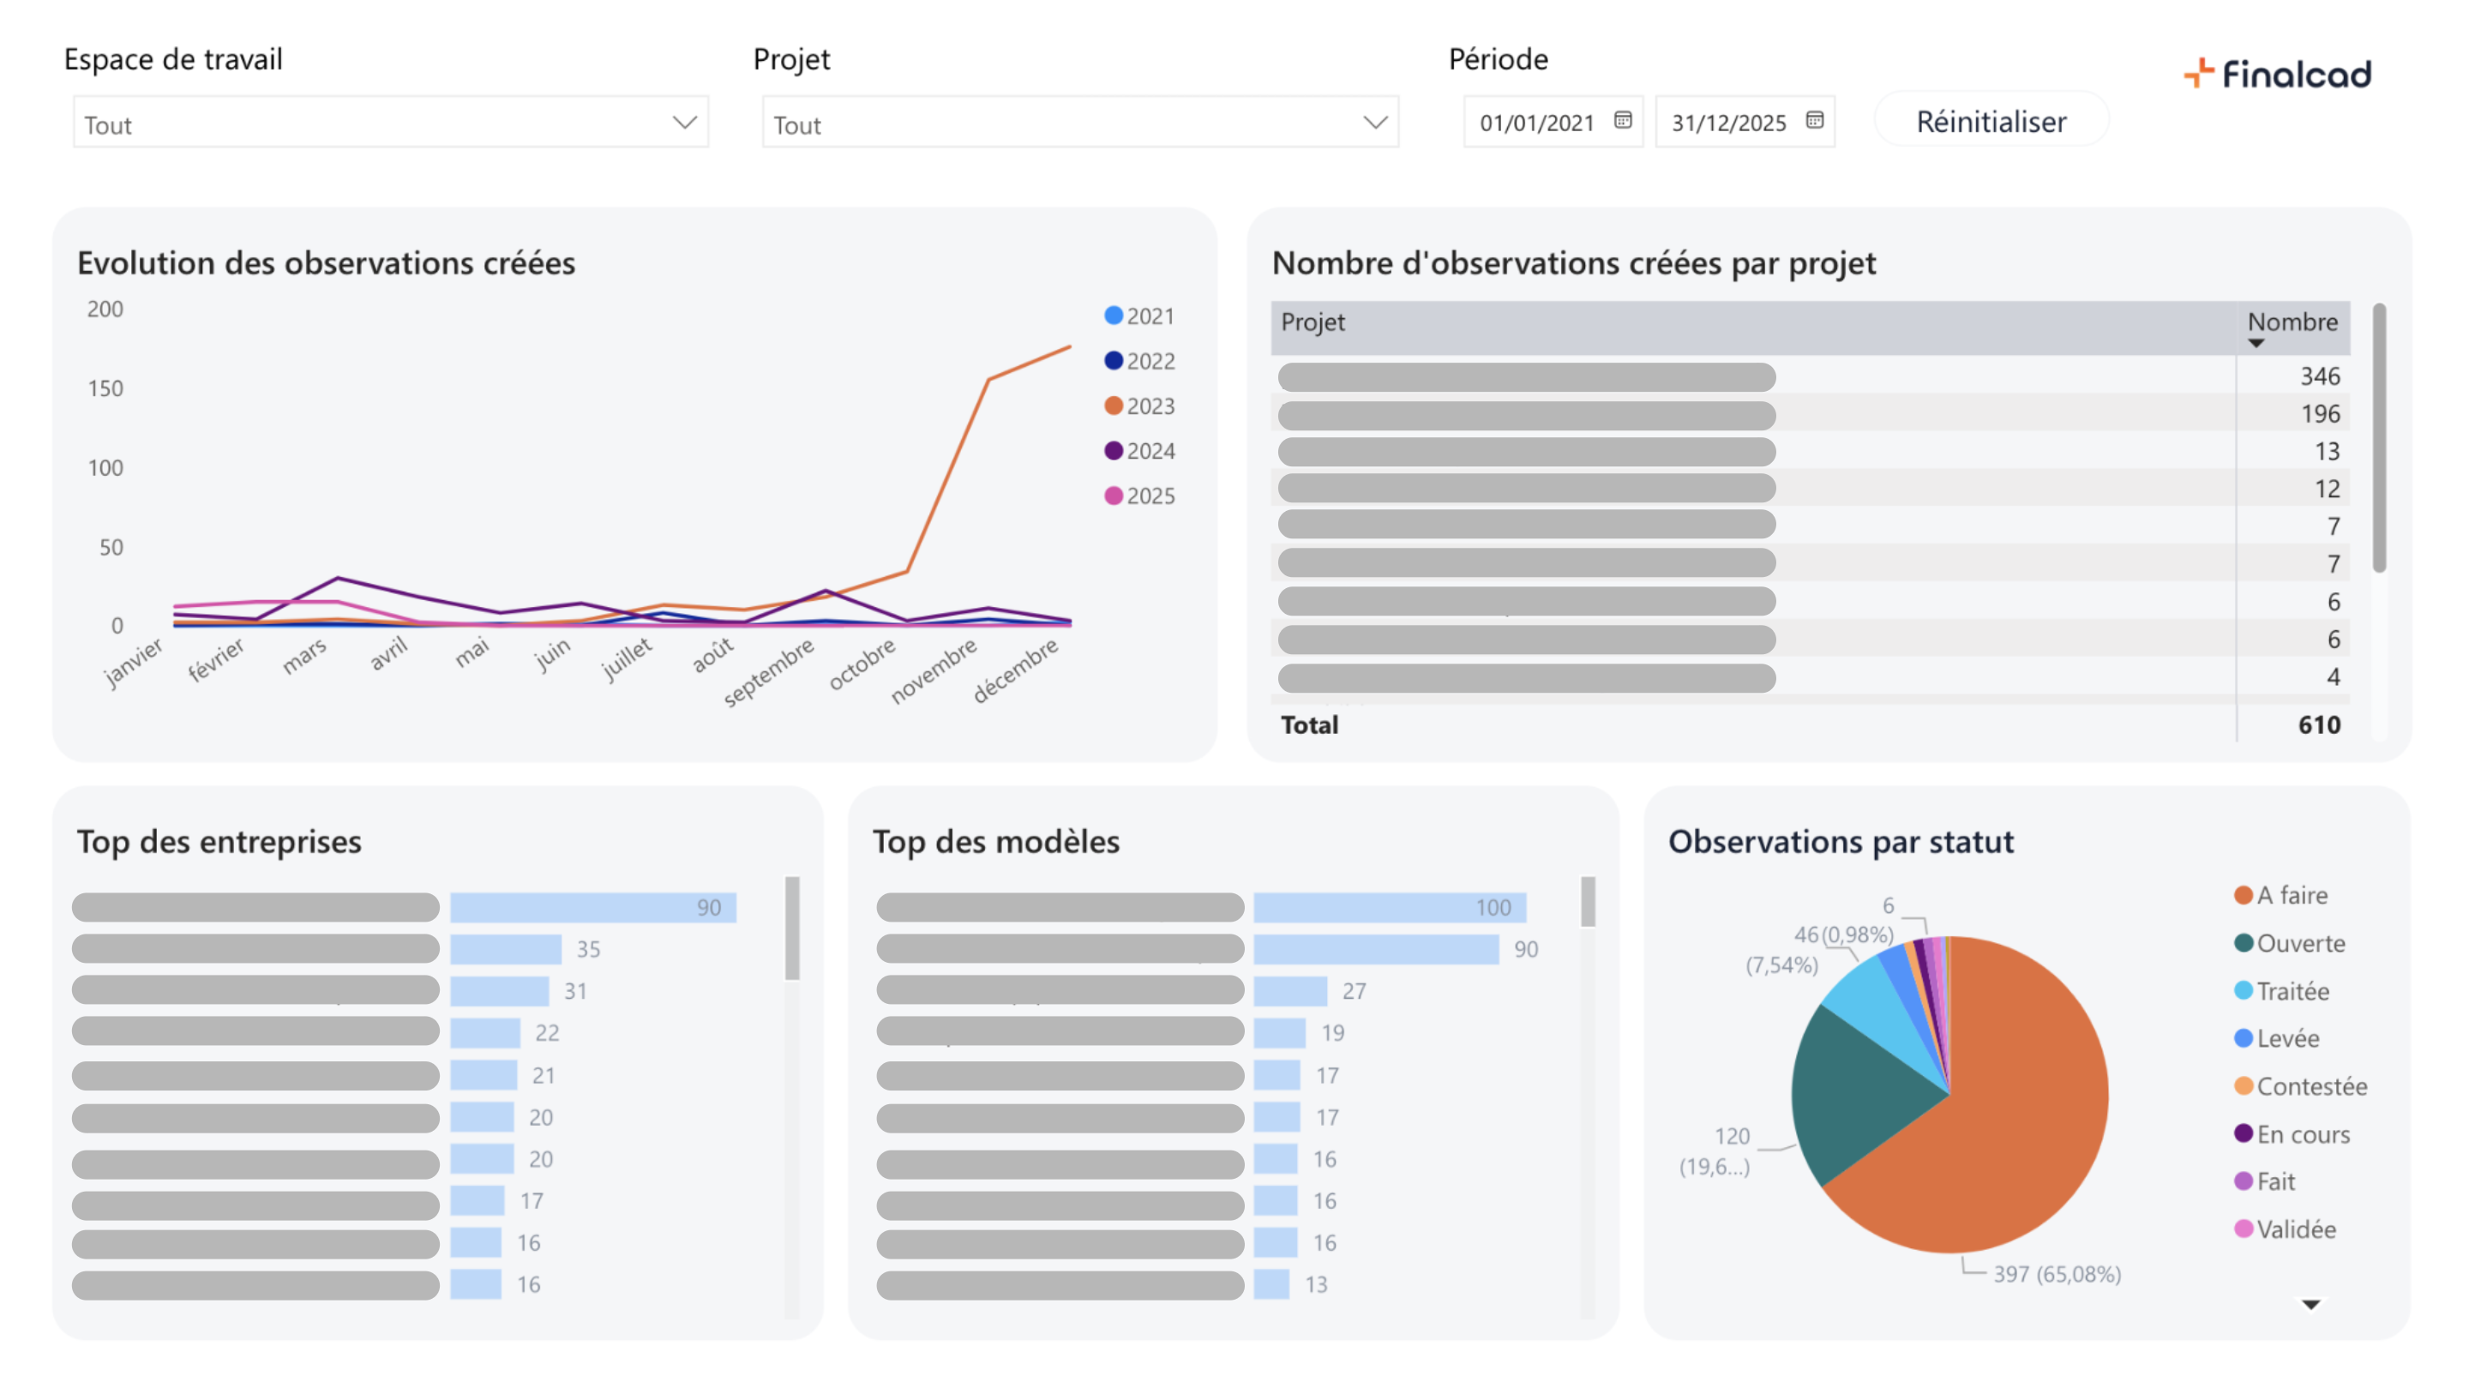Click the start date 01/01/2021 field
The width and height of the screenshot is (2469, 1382).
point(1535,123)
